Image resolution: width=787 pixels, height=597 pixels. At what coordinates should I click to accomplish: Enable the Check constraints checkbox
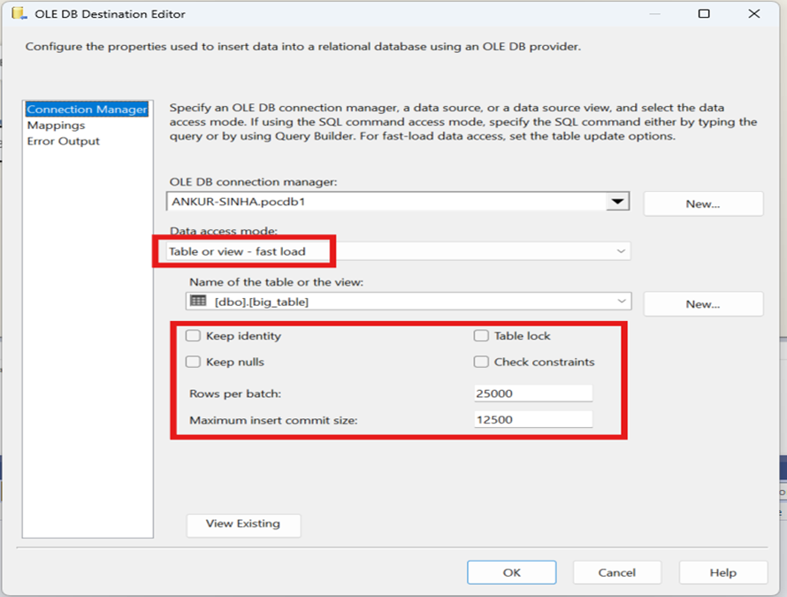pos(481,362)
